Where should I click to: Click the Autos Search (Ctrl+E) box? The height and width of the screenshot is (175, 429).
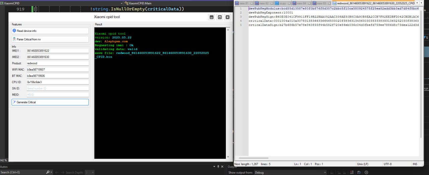click(x=23, y=172)
